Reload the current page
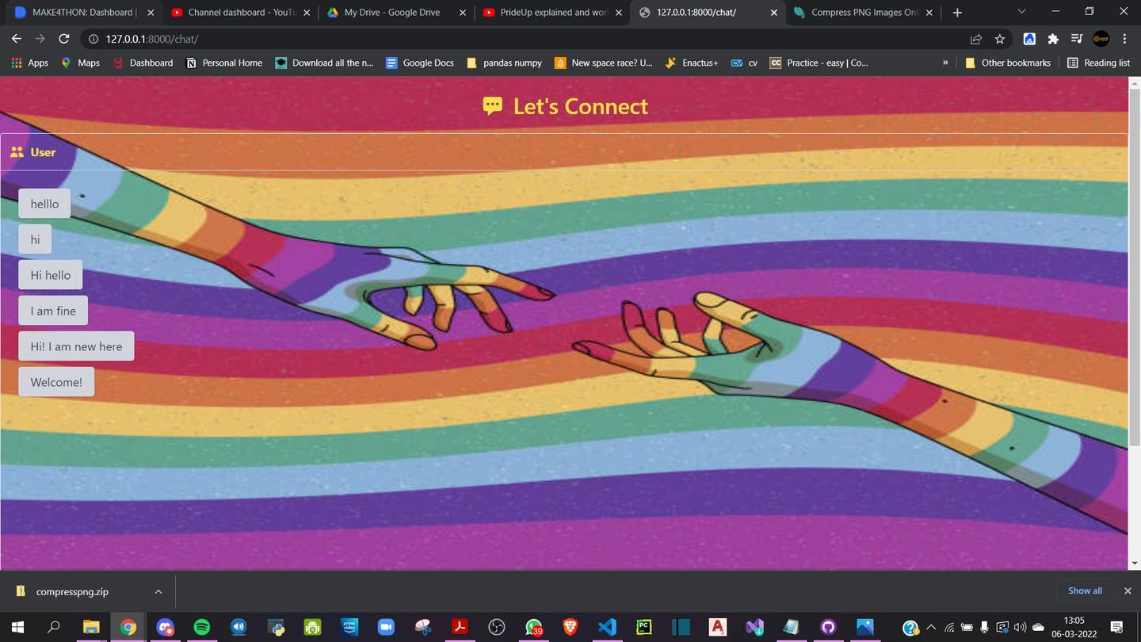Image resolution: width=1141 pixels, height=642 pixels. [64, 39]
